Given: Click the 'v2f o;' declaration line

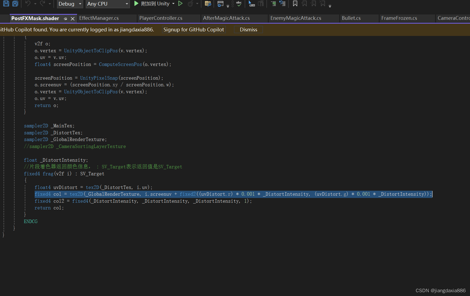Looking at the screenshot, I should click(42, 44).
